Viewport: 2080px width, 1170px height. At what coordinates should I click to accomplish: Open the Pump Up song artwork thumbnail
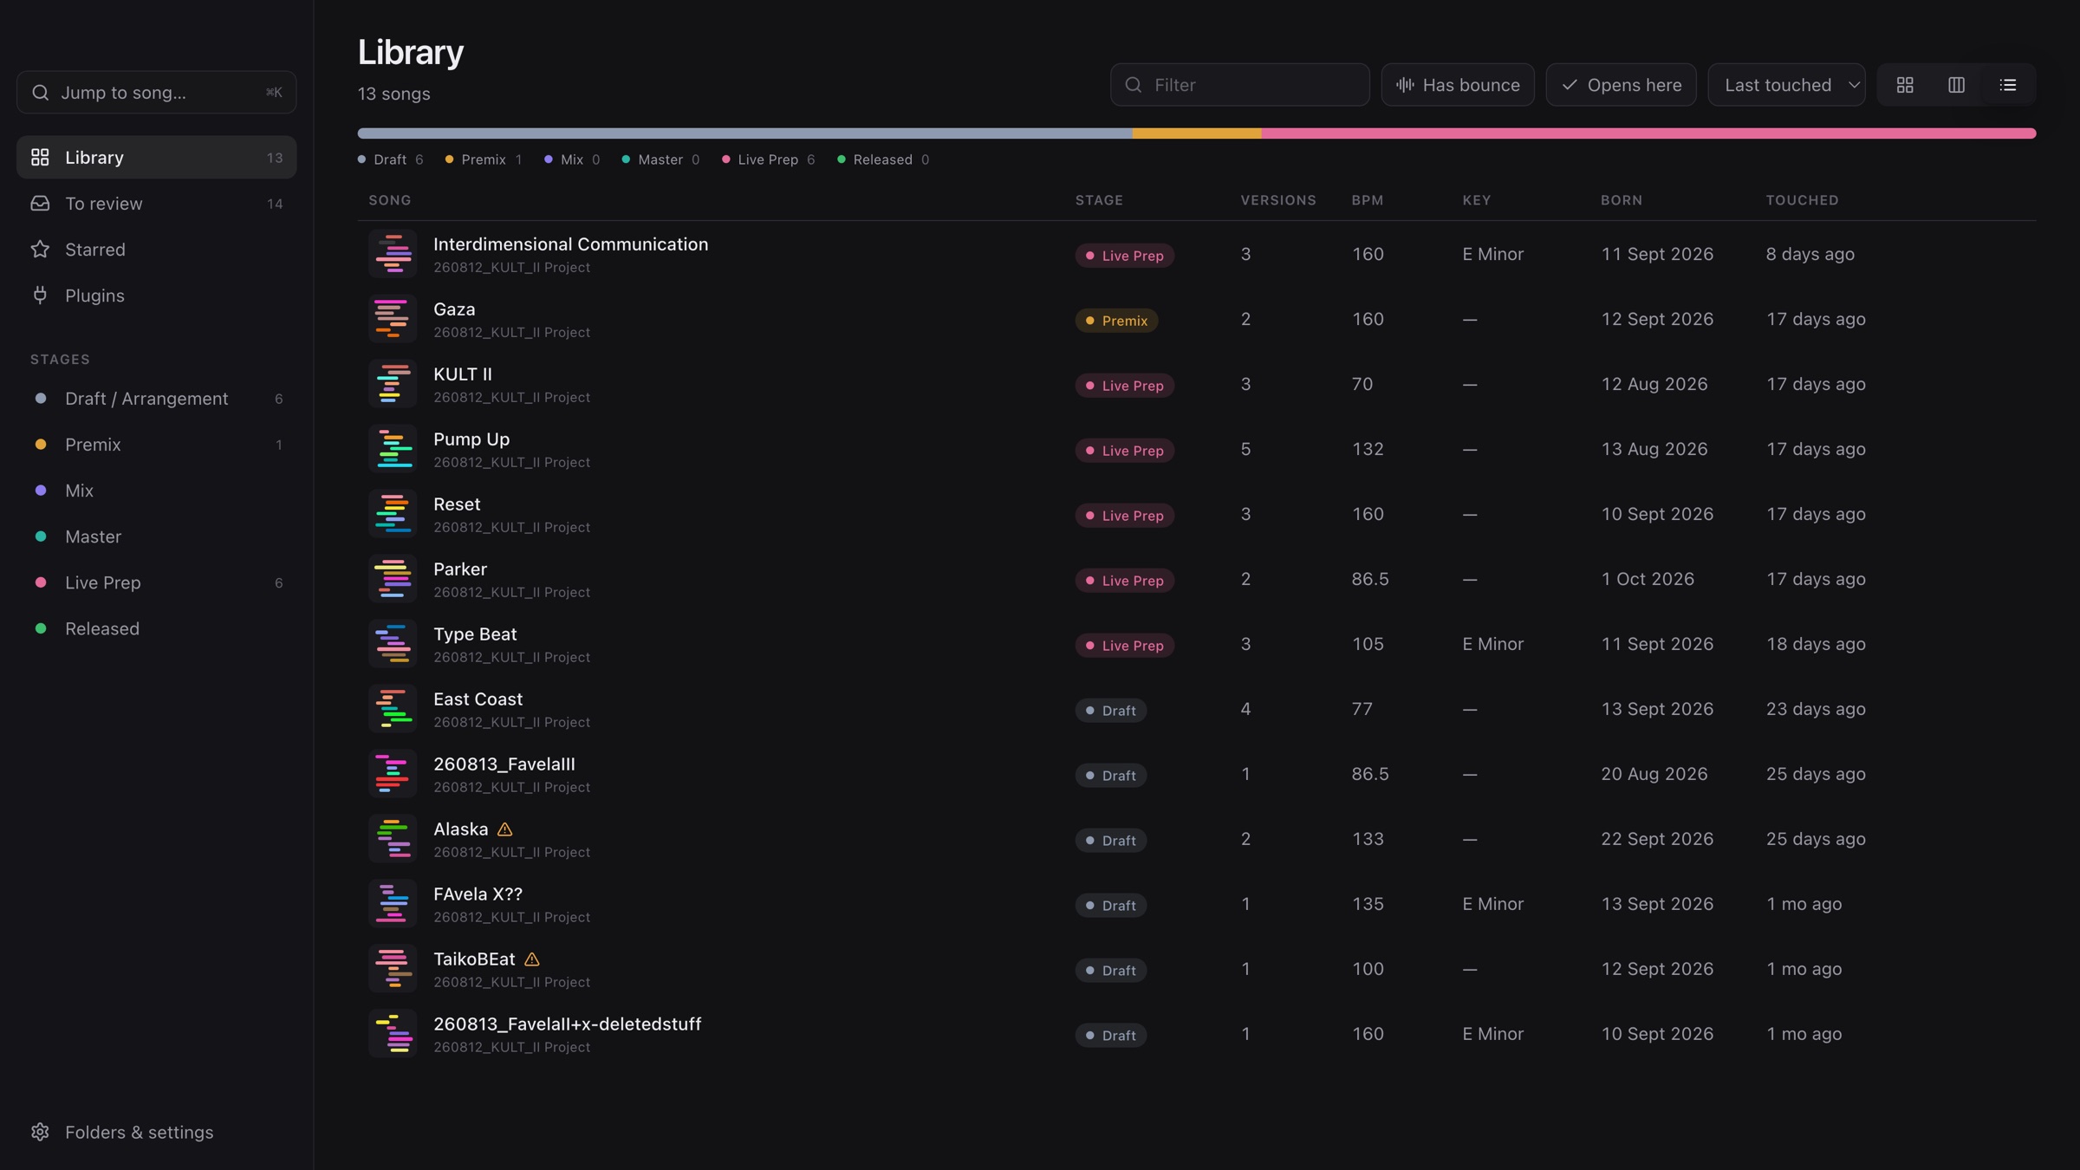pyautogui.click(x=393, y=449)
